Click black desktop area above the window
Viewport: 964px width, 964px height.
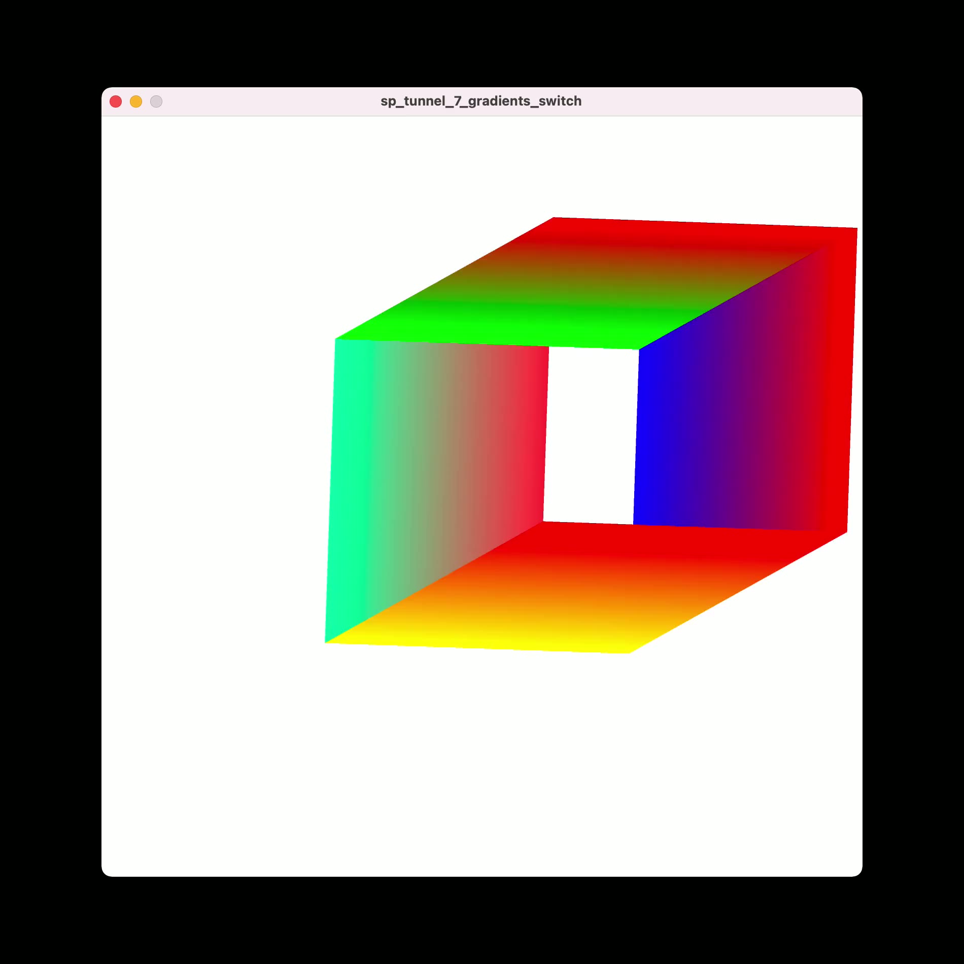point(482,41)
